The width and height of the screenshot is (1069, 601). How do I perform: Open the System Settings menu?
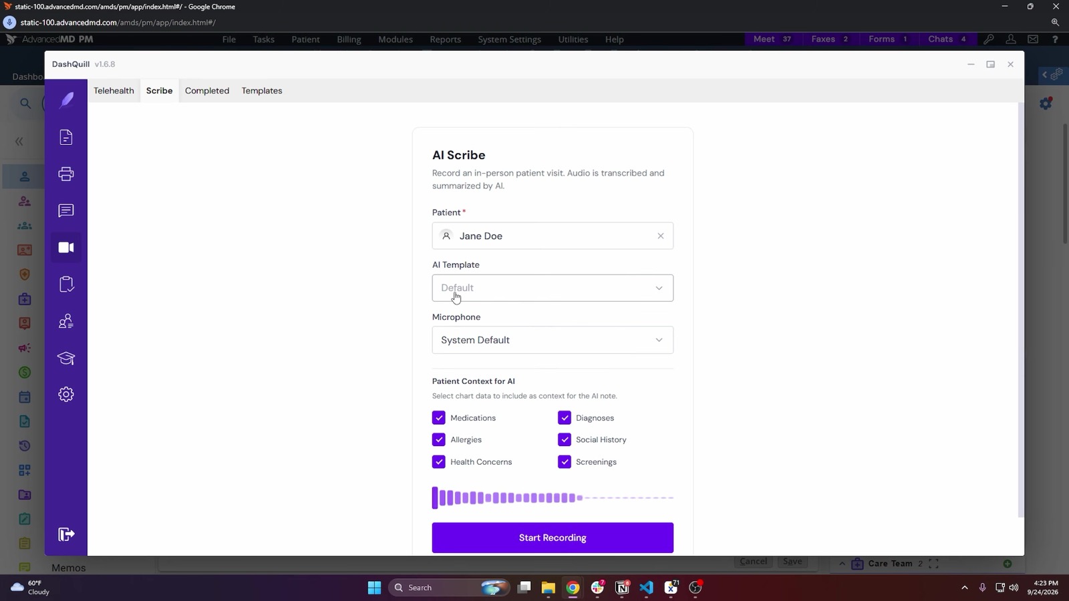509,39
